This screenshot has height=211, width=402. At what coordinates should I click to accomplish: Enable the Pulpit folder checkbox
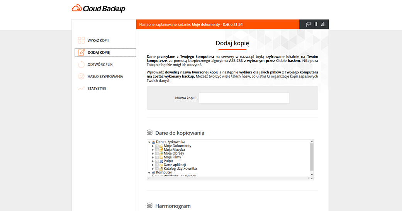(157, 161)
